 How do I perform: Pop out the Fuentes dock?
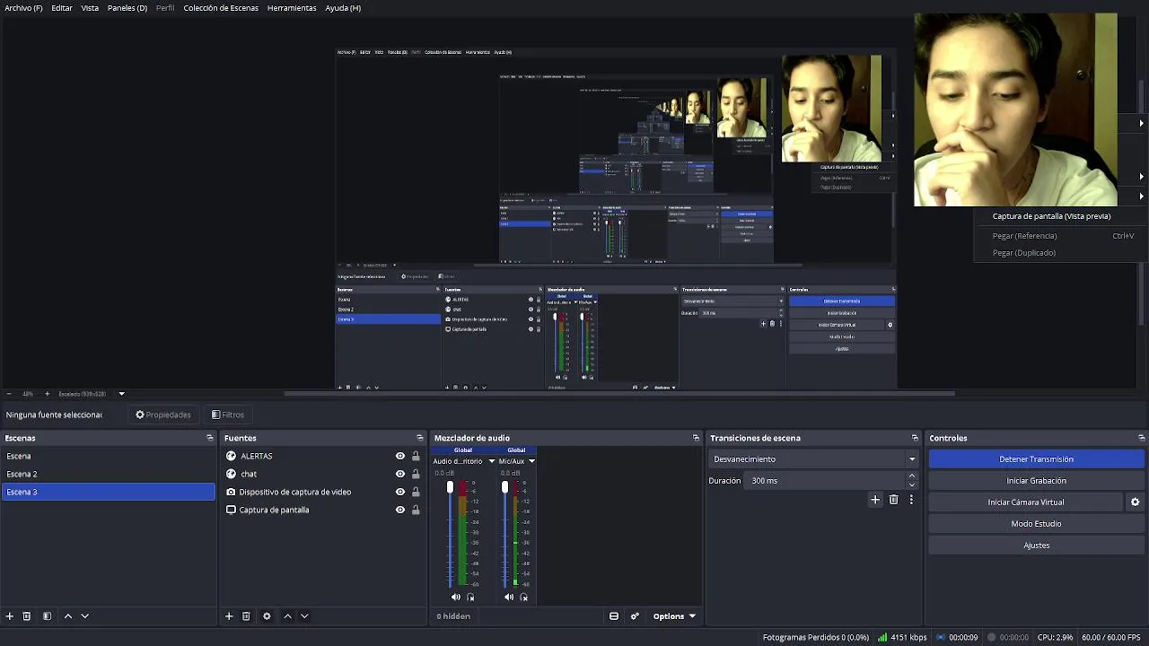coord(419,438)
